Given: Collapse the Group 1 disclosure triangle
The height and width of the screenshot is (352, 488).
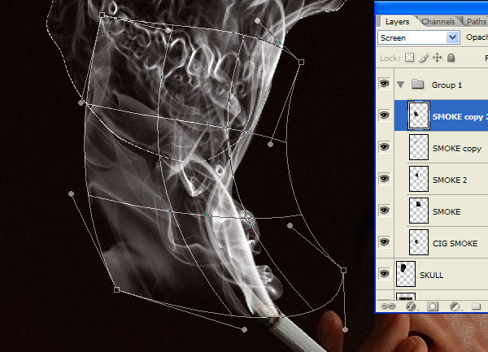Looking at the screenshot, I should [x=401, y=85].
